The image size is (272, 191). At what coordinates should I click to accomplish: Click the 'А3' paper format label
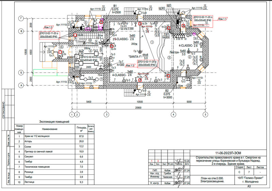[x=249, y=186]
